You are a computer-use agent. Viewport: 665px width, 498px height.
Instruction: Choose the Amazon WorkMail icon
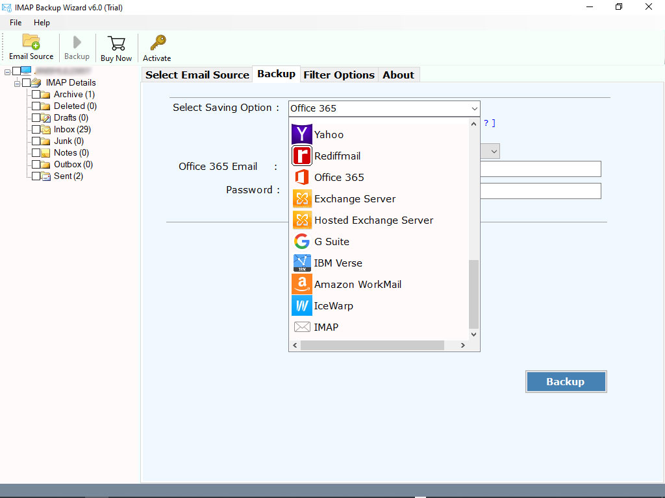tap(301, 284)
